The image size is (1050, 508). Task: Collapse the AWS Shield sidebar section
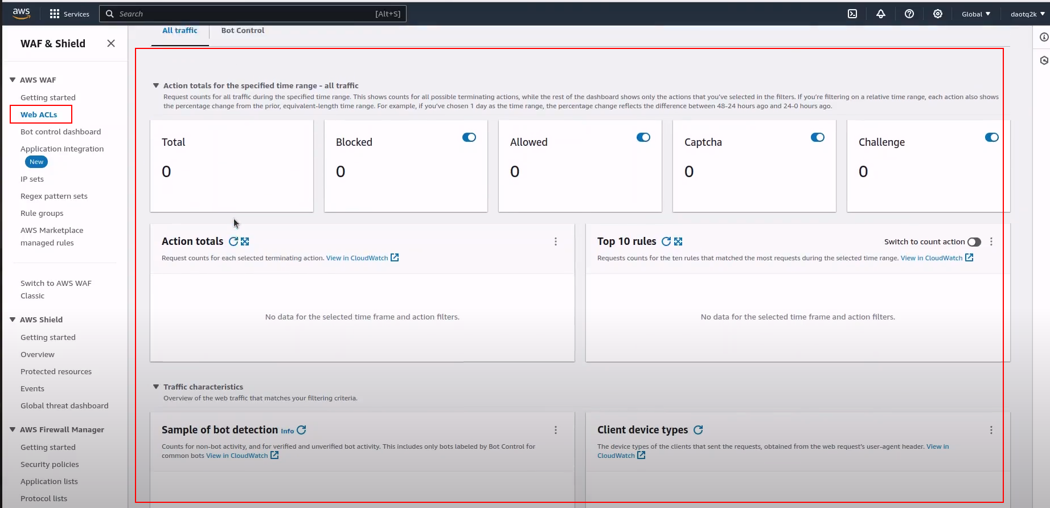coord(13,319)
